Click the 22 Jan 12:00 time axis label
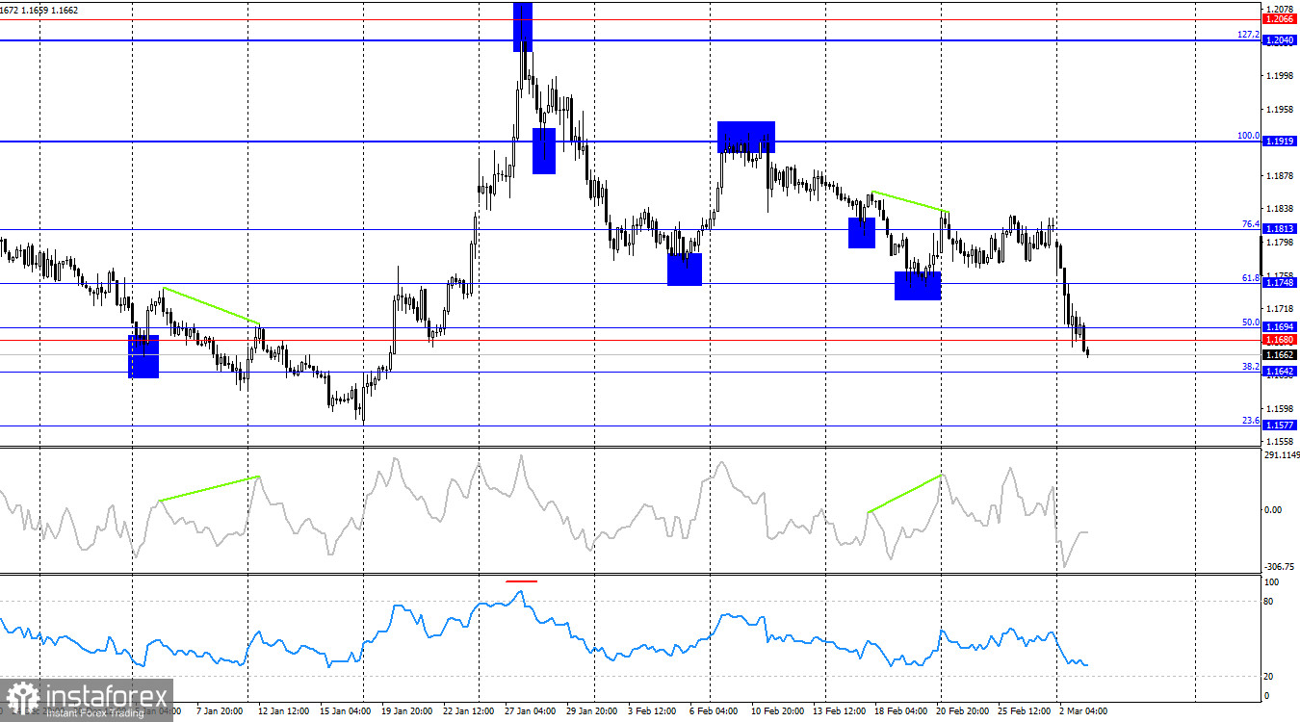Screen dimensions: 1300x722 coord(471,712)
